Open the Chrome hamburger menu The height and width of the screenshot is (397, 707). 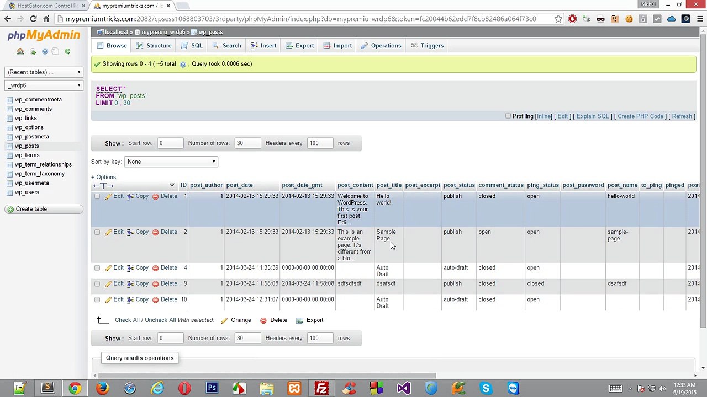699,19
